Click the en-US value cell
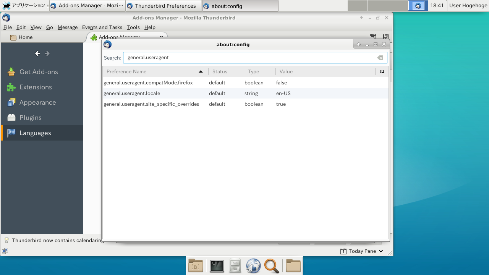The image size is (489, 275). (x=283, y=93)
